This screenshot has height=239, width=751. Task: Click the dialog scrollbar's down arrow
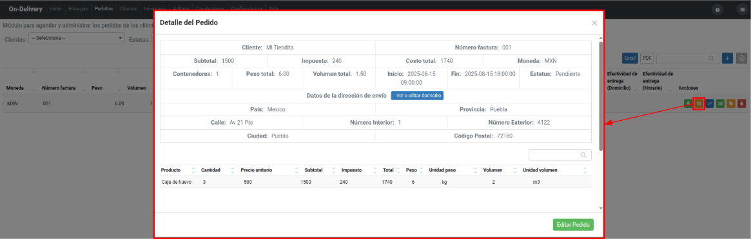601,208
